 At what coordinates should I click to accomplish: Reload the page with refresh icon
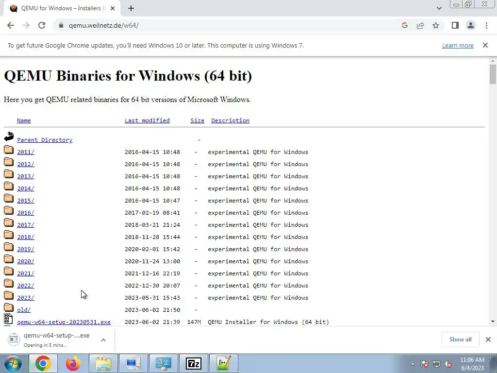[42, 25]
